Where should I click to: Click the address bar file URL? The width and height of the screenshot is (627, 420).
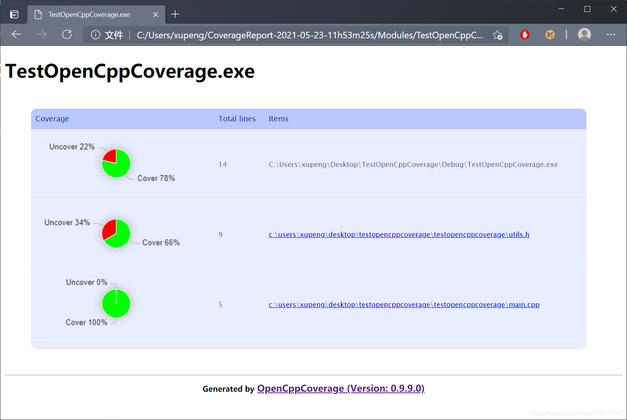coord(310,35)
